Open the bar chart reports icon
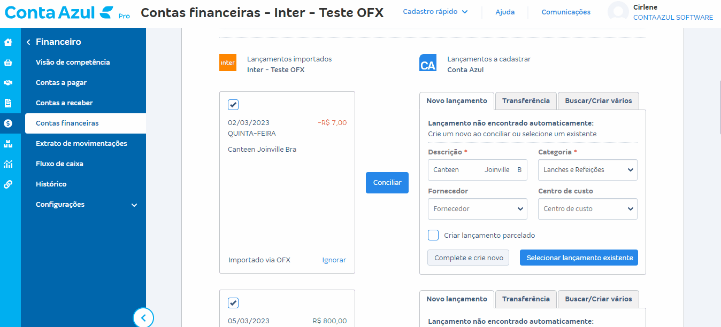This screenshot has width=721, height=327. (8, 164)
